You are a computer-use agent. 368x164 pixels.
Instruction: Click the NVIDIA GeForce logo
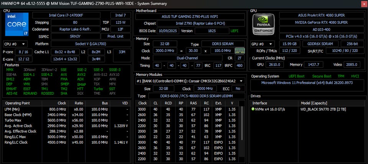(264, 24)
